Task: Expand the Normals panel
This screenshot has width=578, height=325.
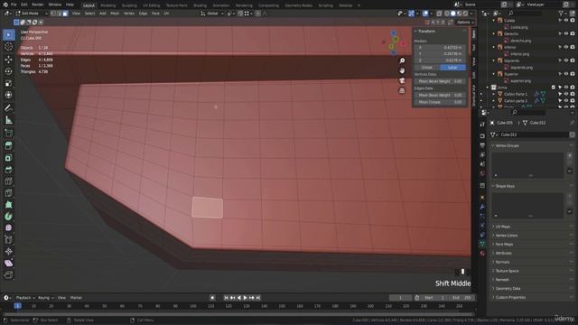Action: 502,262
